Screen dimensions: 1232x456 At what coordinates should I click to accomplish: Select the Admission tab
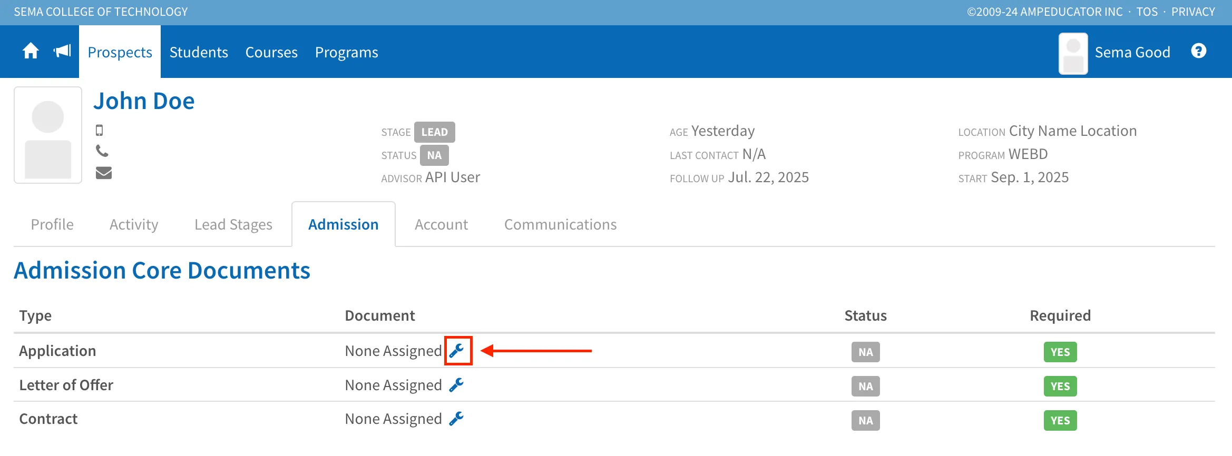pyautogui.click(x=344, y=224)
